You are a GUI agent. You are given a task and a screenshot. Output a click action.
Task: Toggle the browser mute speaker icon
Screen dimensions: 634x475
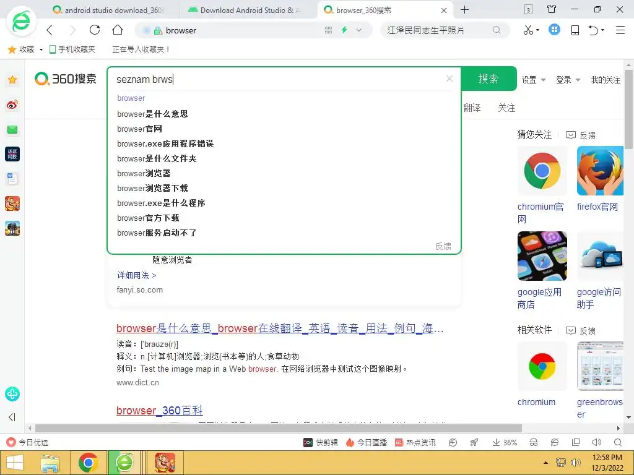[x=596, y=443]
